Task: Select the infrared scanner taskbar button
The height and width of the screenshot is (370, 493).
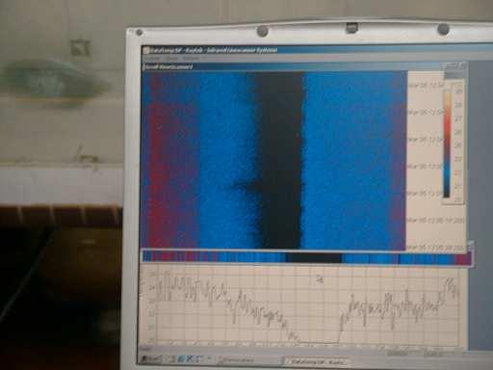Action: [x=317, y=362]
